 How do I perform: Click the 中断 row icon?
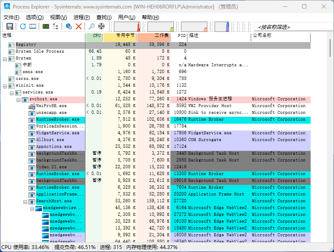pos(18,65)
